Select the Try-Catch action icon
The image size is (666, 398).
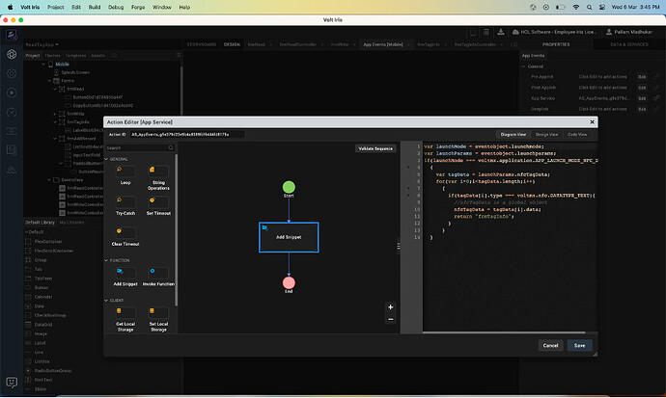(x=125, y=202)
